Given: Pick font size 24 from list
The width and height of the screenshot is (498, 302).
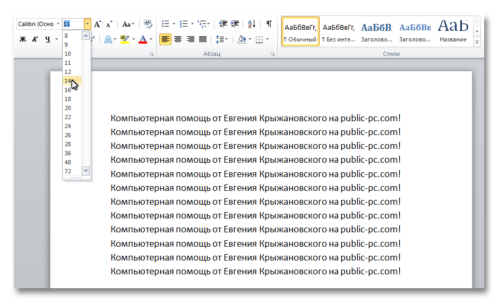Looking at the screenshot, I should (72, 126).
